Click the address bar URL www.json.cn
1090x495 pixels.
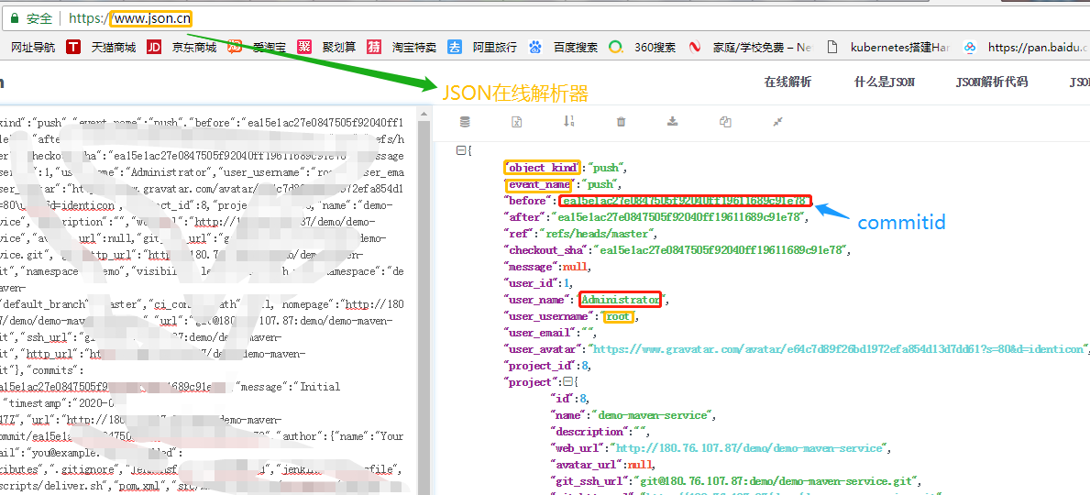(151, 18)
